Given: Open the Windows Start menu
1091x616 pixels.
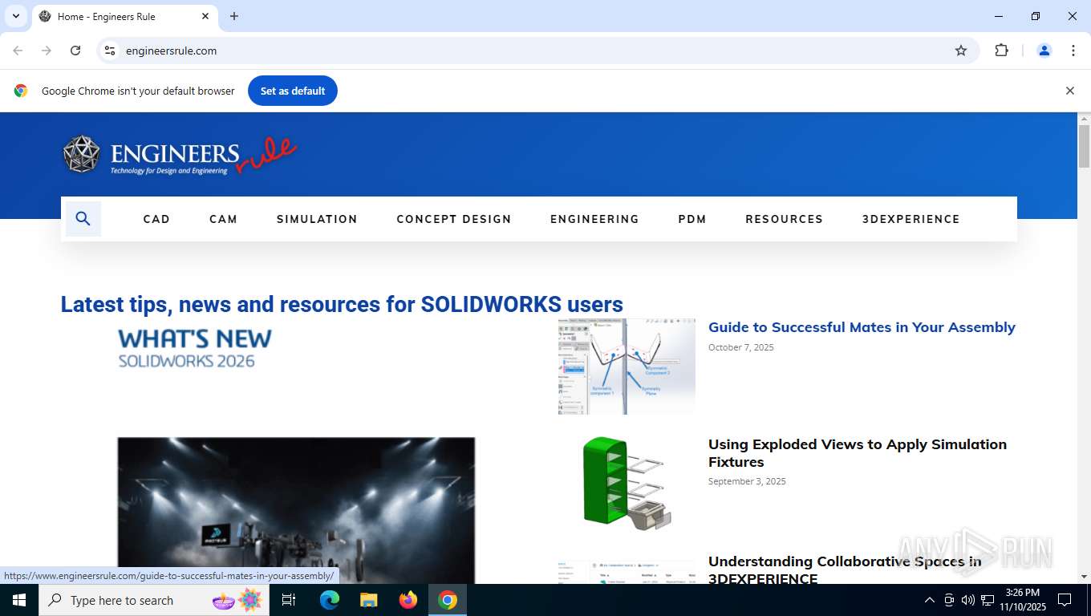Looking at the screenshot, I should tap(19, 600).
